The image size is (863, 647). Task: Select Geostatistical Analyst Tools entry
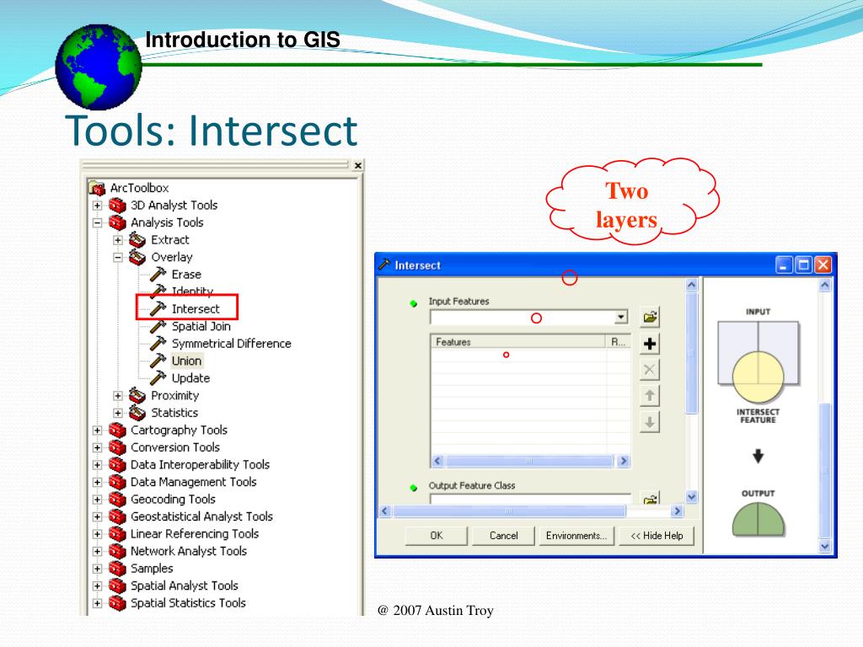(x=201, y=516)
